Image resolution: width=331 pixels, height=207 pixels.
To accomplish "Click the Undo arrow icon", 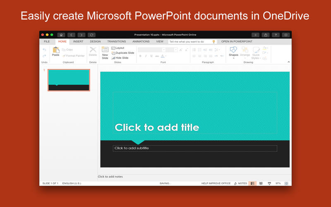I will click(x=44, y=50).
